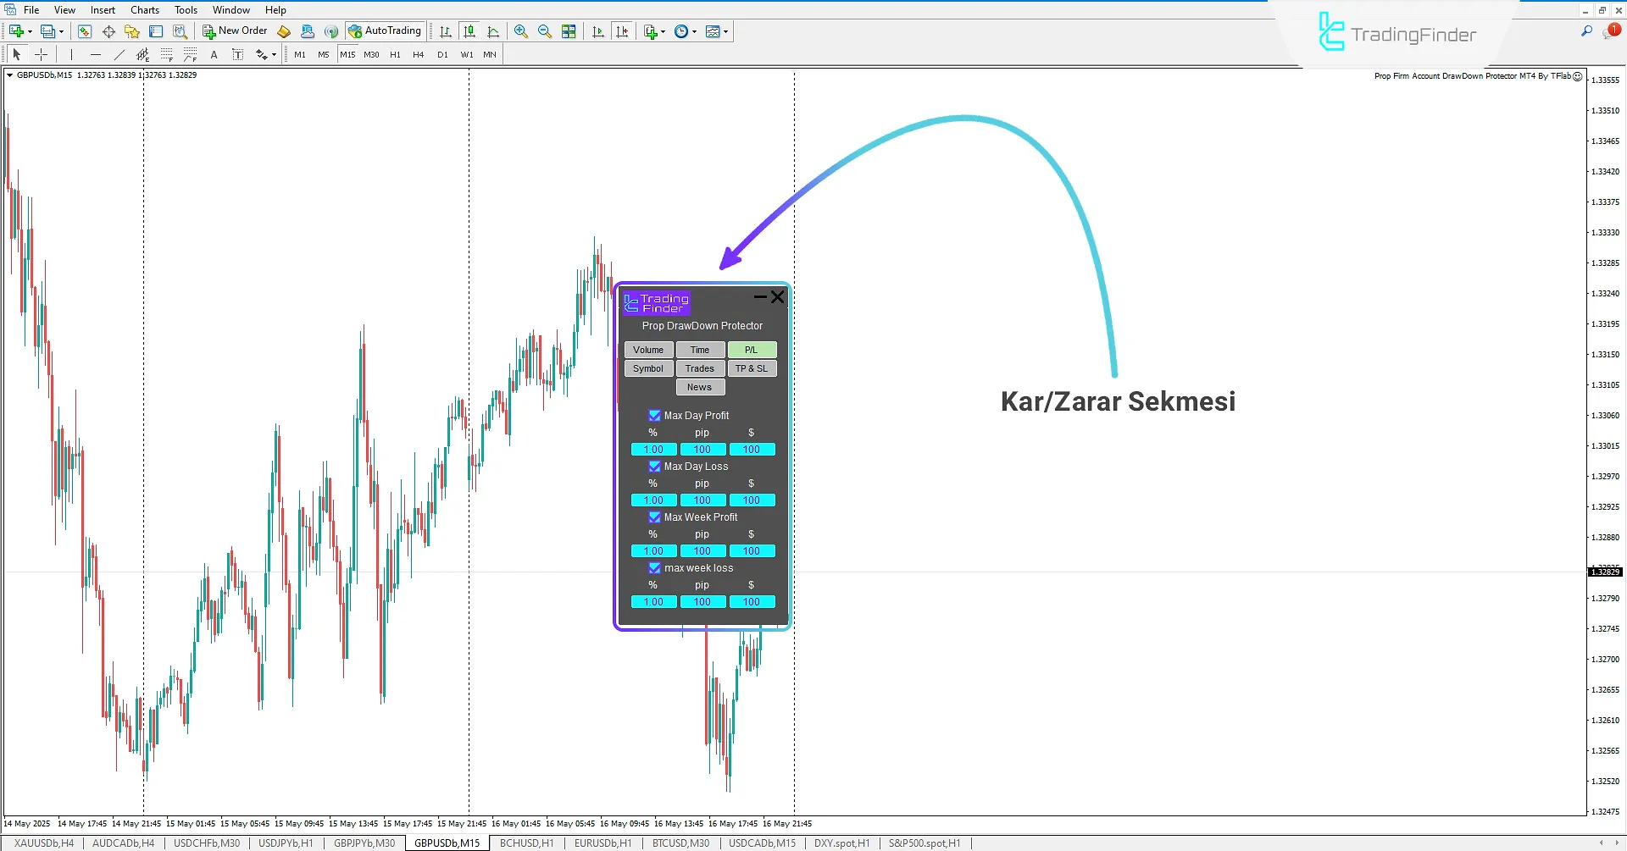Image resolution: width=1627 pixels, height=851 pixels.
Task: Switch to the XAUUSDb,H4 chart tab
Action: tap(42, 843)
